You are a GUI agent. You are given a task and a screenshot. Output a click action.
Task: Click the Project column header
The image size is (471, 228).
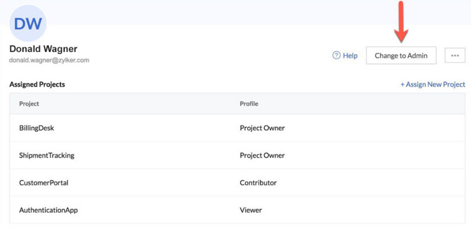(x=29, y=104)
